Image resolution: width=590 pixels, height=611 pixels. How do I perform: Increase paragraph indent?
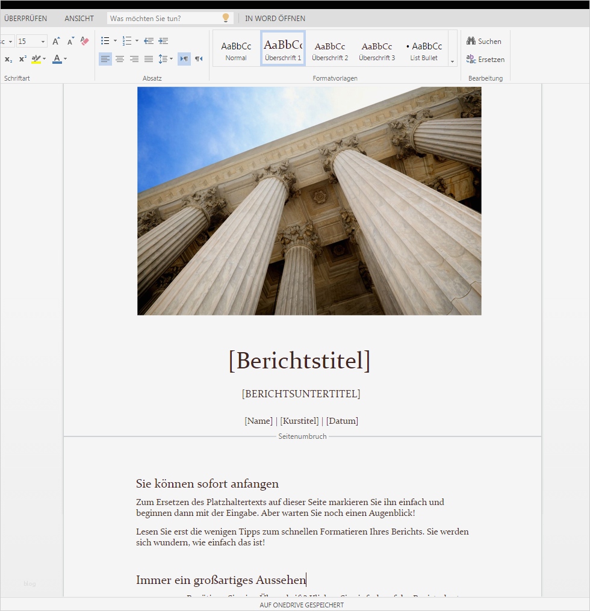coord(163,40)
